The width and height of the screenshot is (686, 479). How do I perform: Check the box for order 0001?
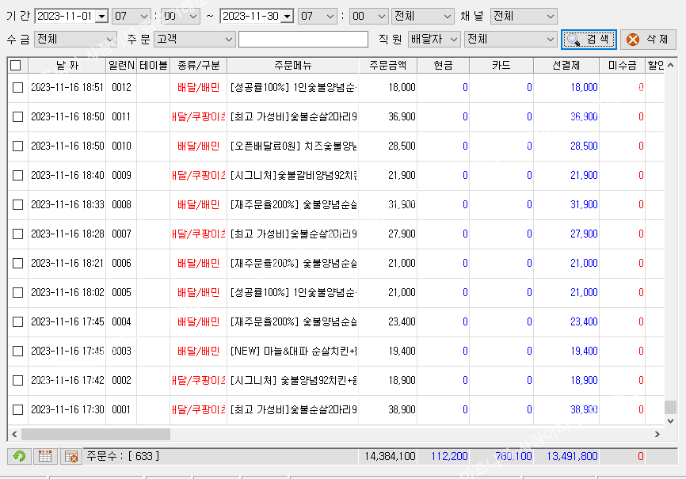[x=17, y=410]
